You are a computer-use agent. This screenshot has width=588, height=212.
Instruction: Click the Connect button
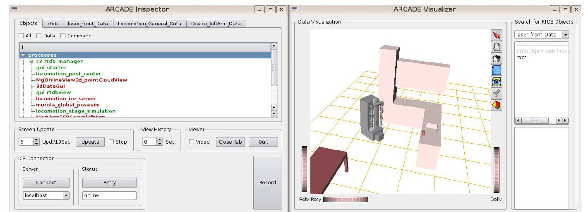click(46, 183)
